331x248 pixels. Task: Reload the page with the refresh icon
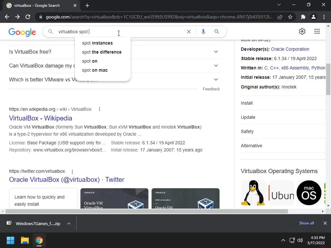(28, 17)
